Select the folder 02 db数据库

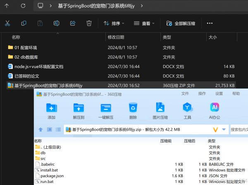point(23,57)
